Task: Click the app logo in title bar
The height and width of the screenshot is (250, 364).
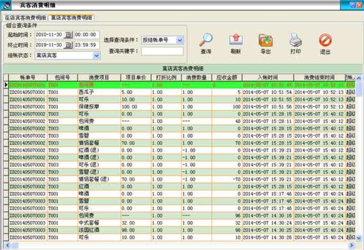Action: [x=7, y=5]
